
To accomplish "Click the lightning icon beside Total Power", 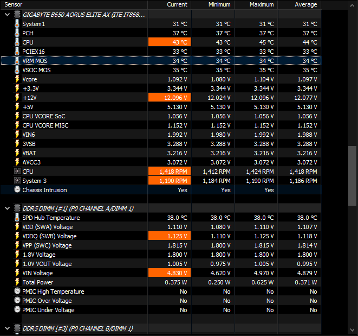I will (x=17, y=282).
